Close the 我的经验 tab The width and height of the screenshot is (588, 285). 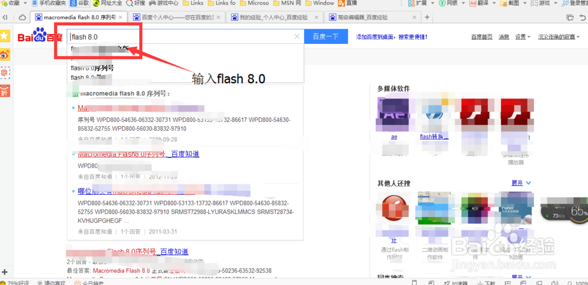pyautogui.click(x=317, y=17)
